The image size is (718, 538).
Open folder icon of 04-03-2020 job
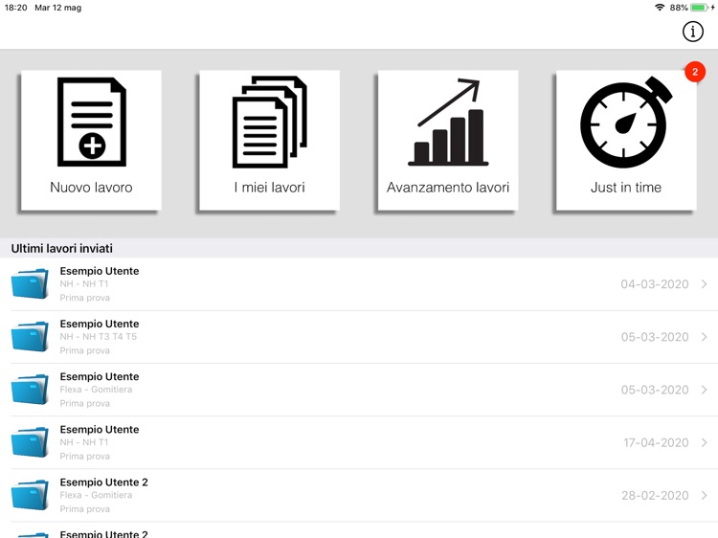(30, 284)
